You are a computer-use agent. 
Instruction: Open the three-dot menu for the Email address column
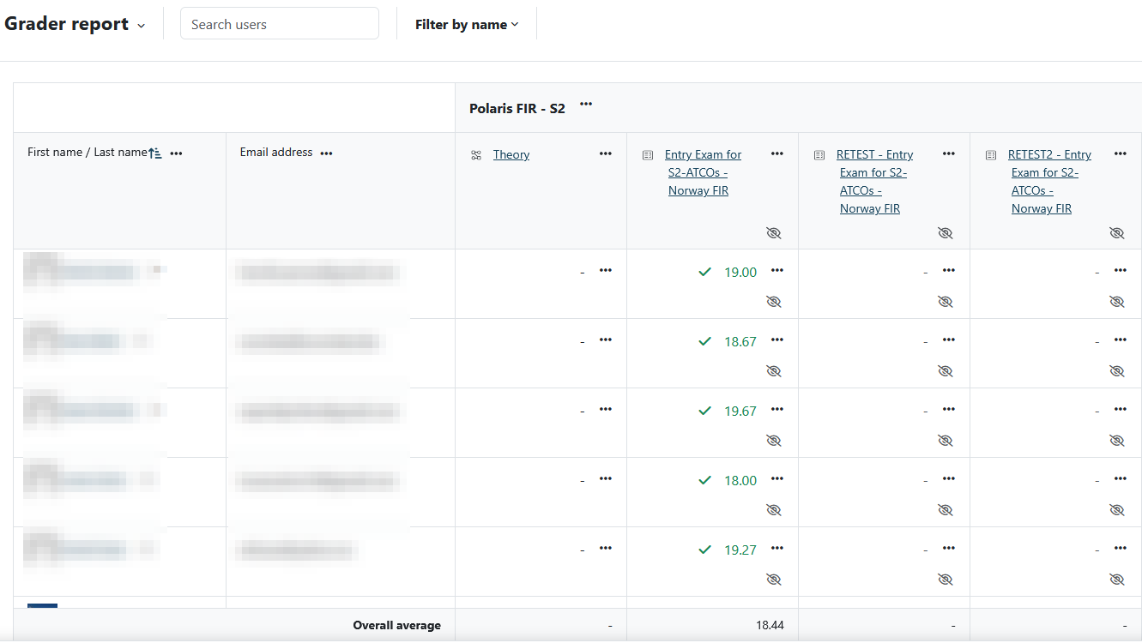pyautogui.click(x=326, y=153)
